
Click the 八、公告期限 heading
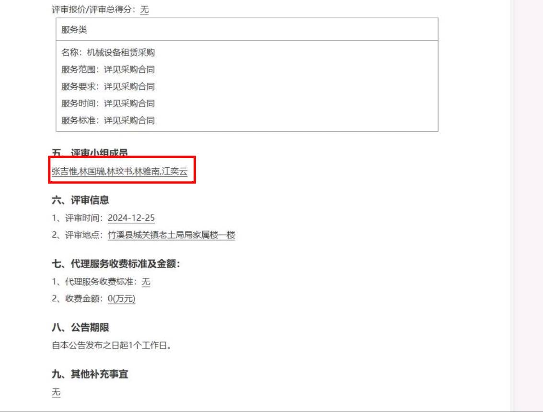coord(81,327)
